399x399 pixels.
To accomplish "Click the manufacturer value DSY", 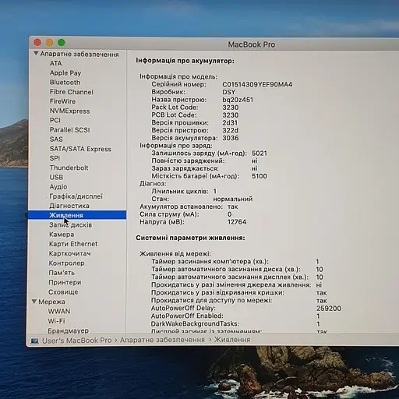I will [229, 92].
